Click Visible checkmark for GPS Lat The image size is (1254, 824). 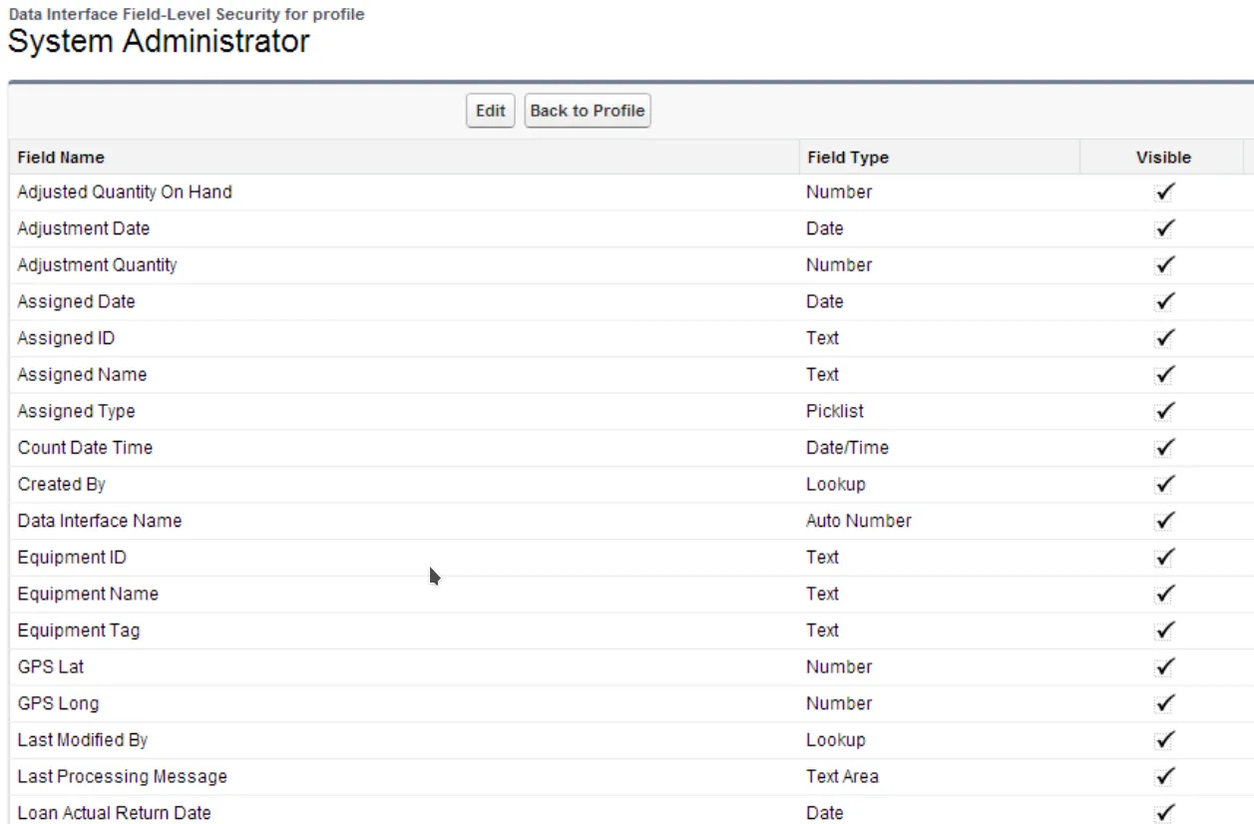[1164, 667]
